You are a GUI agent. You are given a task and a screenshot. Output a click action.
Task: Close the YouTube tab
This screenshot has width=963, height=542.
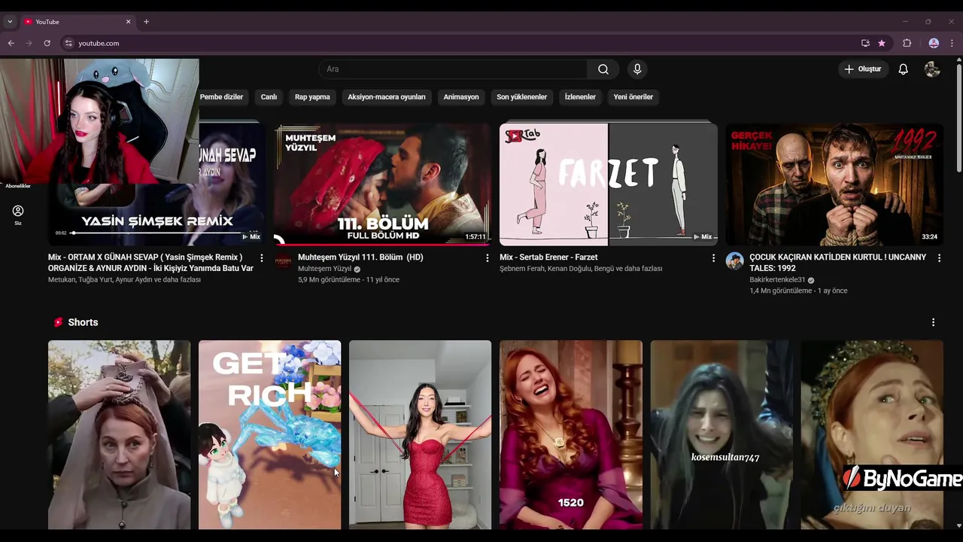click(x=128, y=22)
